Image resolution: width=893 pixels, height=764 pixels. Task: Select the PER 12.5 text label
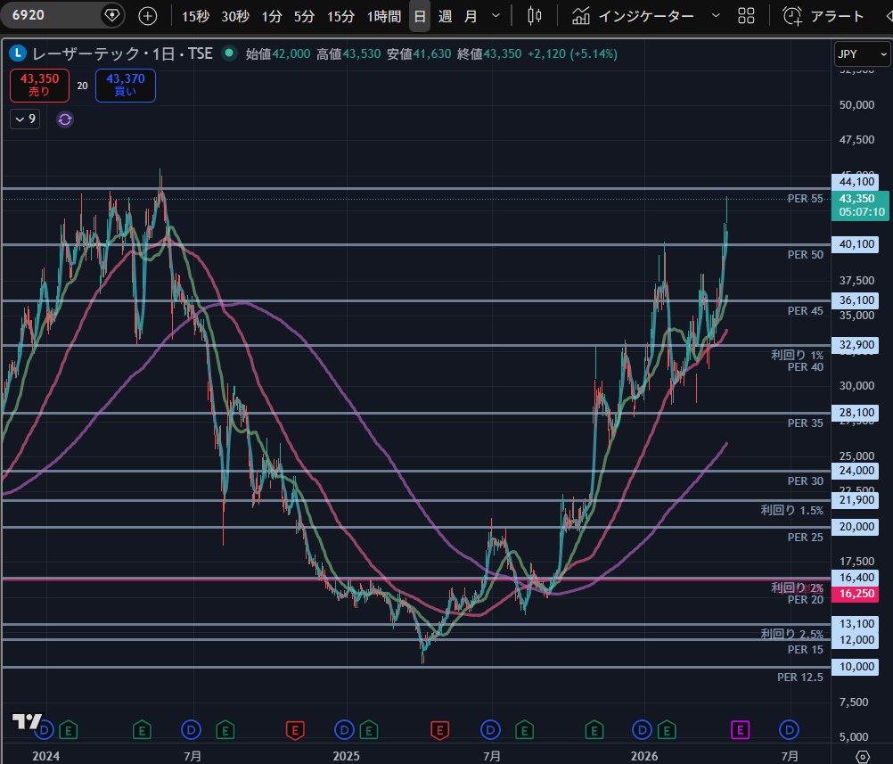click(x=799, y=678)
